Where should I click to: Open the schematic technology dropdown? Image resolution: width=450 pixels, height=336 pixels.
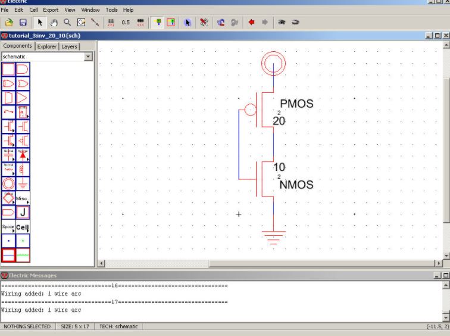89,57
